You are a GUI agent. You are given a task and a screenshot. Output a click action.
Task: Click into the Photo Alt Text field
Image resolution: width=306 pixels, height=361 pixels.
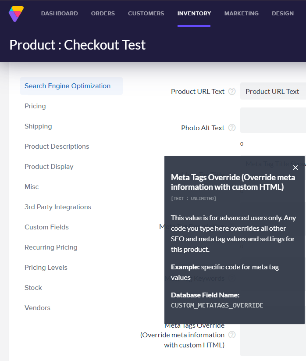(x=273, y=120)
